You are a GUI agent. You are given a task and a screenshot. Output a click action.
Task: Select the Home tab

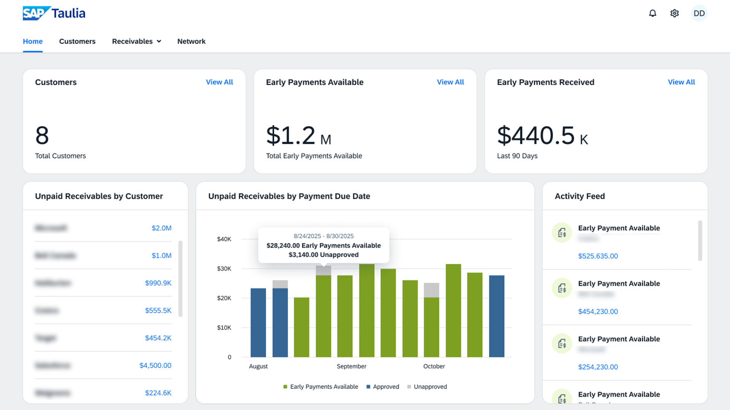click(x=33, y=41)
